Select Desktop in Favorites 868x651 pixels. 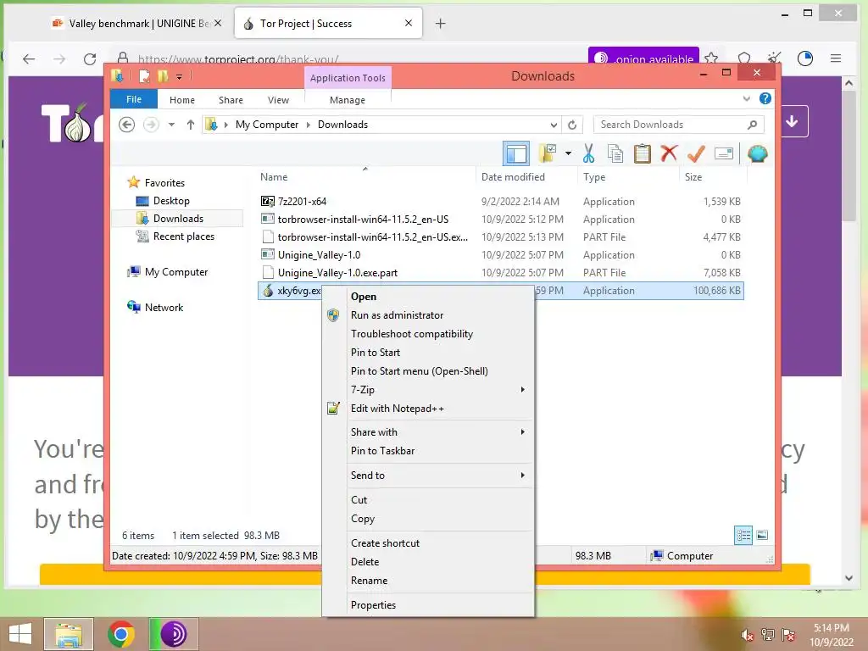[x=171, y=200]
